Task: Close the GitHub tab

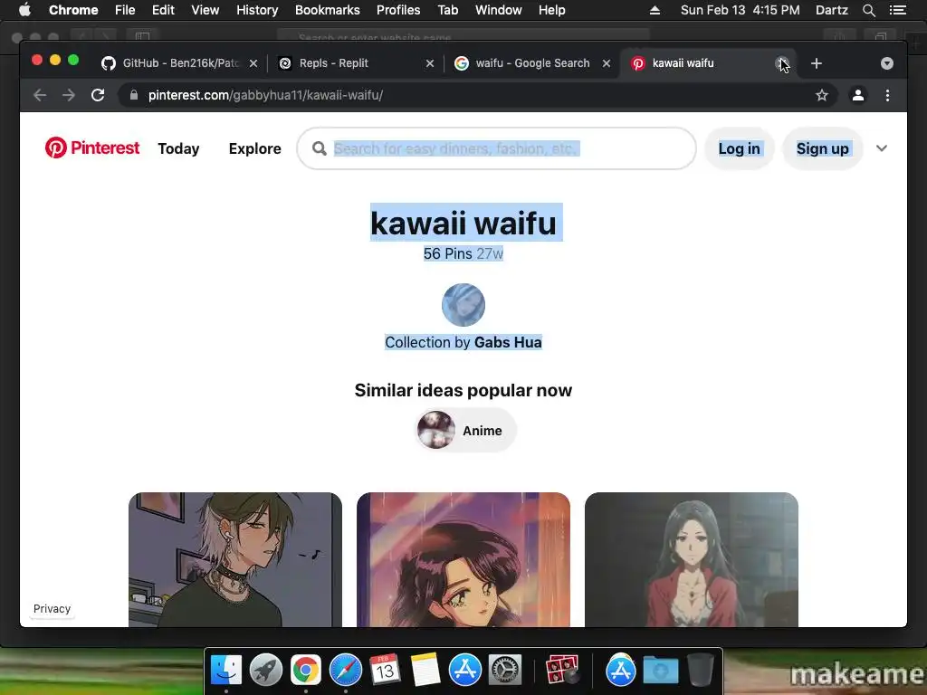Action: [253, 63]
